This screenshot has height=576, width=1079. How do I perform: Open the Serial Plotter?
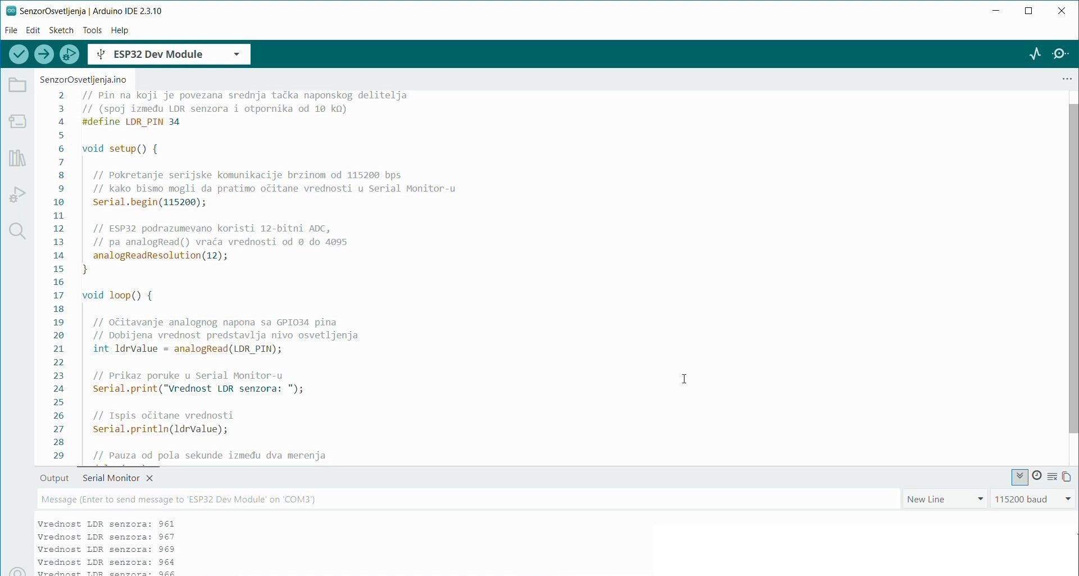coord(1036,55)
